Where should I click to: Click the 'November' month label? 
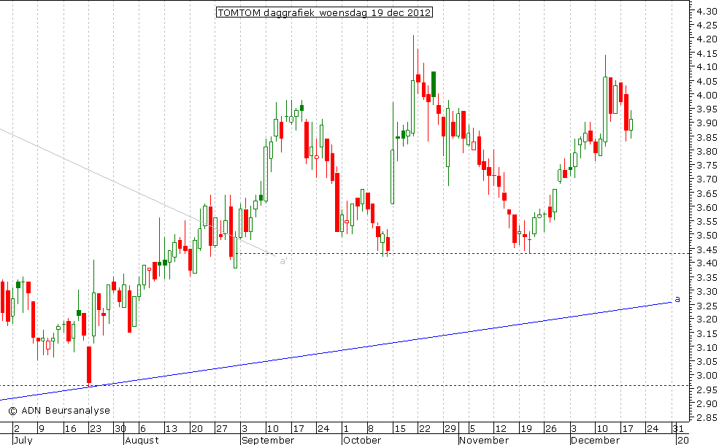[x=484, y=441]
